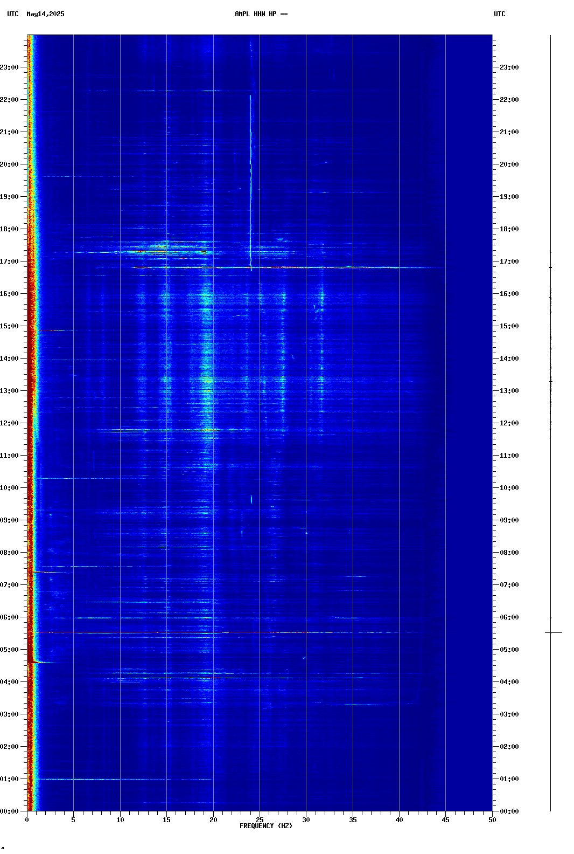
Task: Click 23:00 on the right time axis
Action: coord(509,67)
